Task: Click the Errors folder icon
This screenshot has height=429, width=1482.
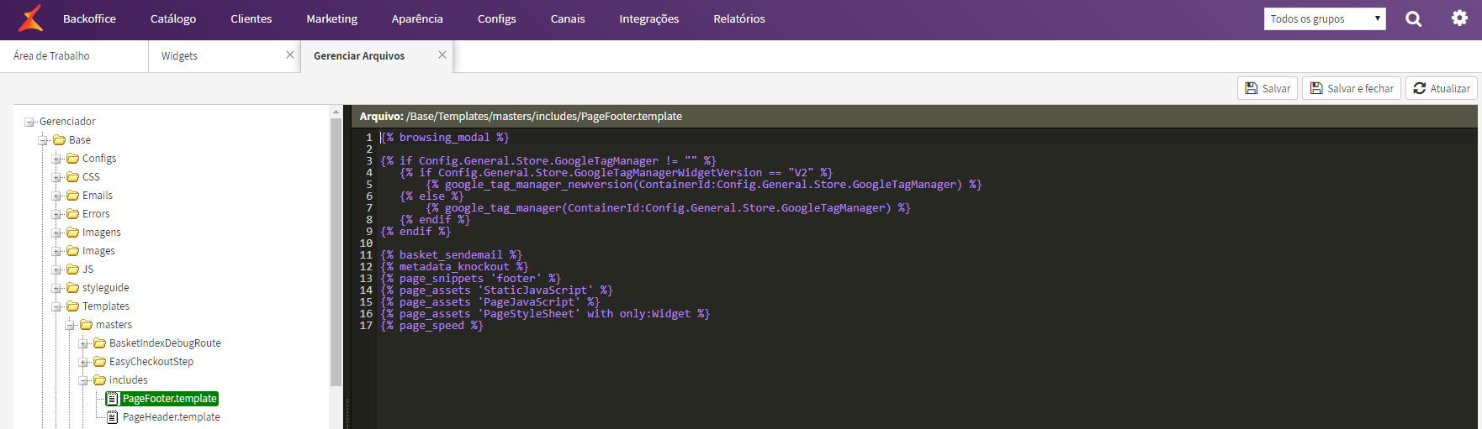Action: point(73,214)
